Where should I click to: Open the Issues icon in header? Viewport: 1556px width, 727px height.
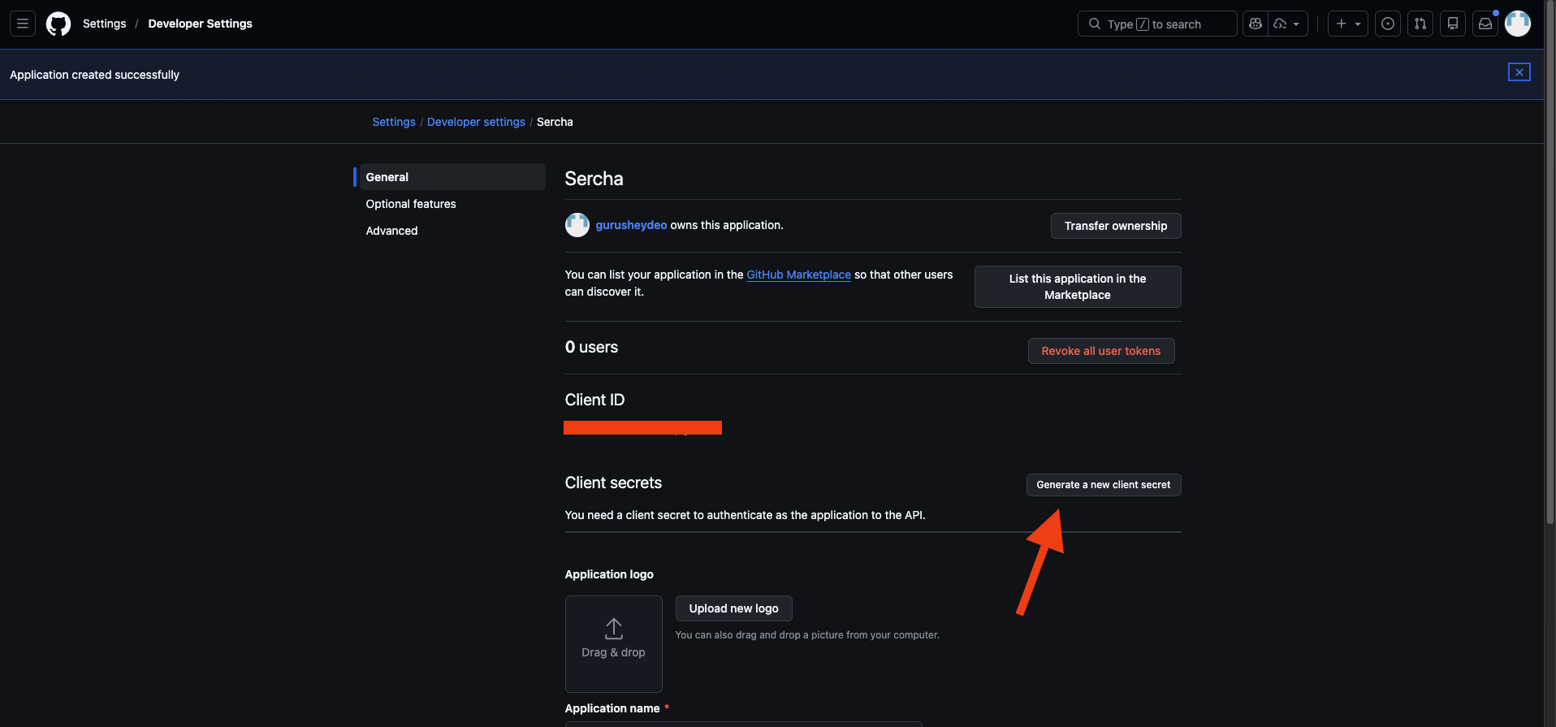(1388, 24)
